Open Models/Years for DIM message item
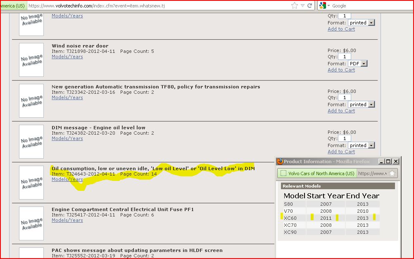This screenshot has width=414, height=259. coord(67,139)
